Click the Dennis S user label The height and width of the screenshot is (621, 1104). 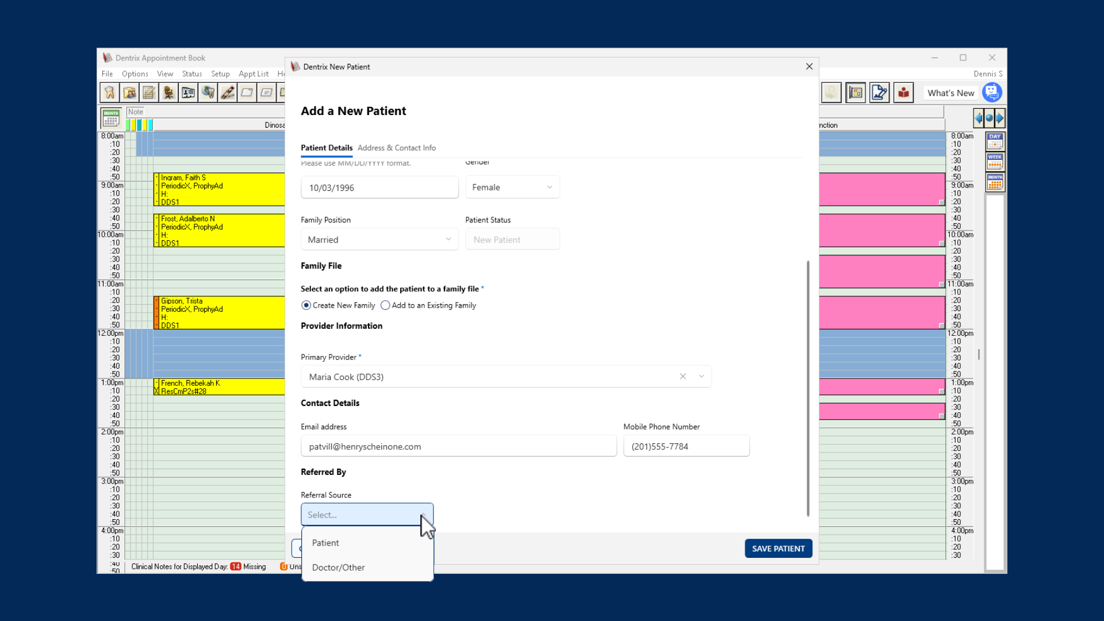[988, 74]
